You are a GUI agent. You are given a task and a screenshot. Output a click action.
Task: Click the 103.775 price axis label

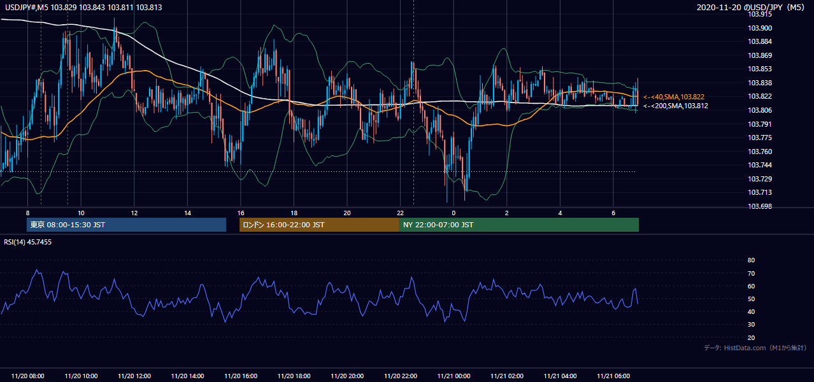(760, 138)
